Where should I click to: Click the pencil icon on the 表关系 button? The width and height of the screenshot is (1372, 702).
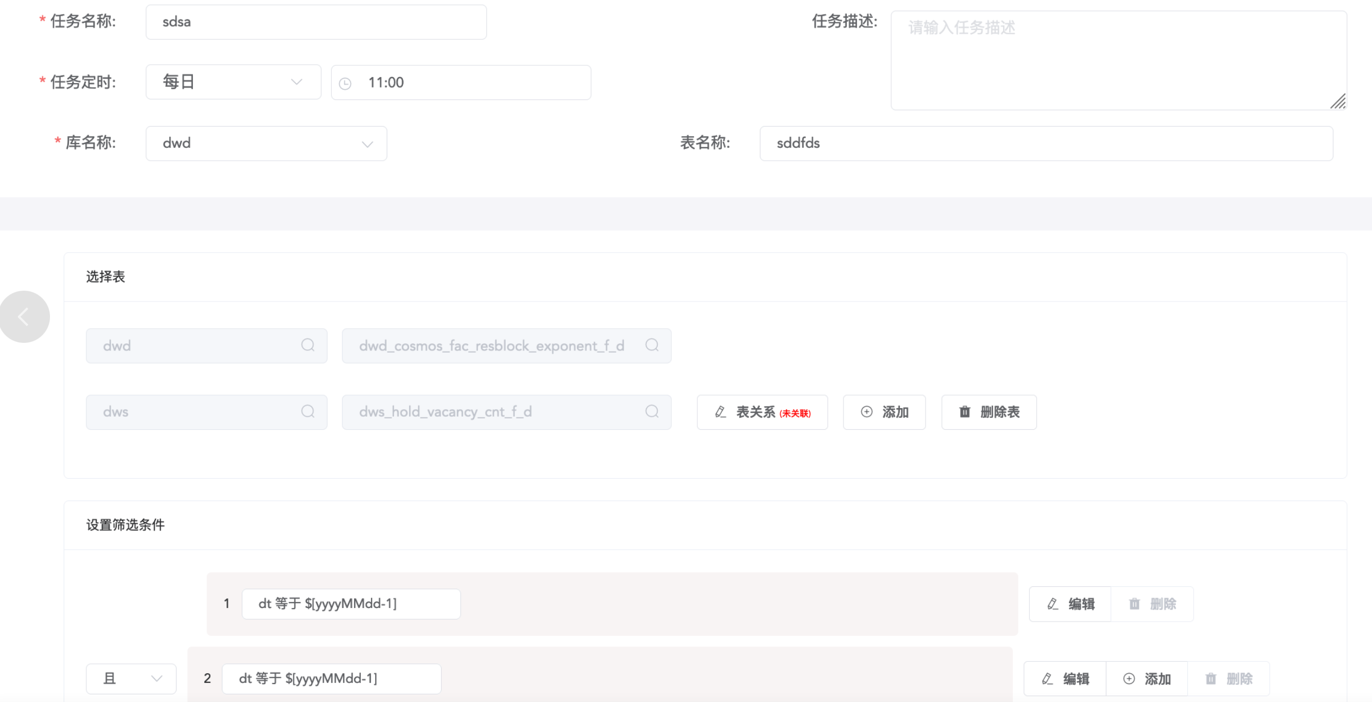tap(720, 412)
